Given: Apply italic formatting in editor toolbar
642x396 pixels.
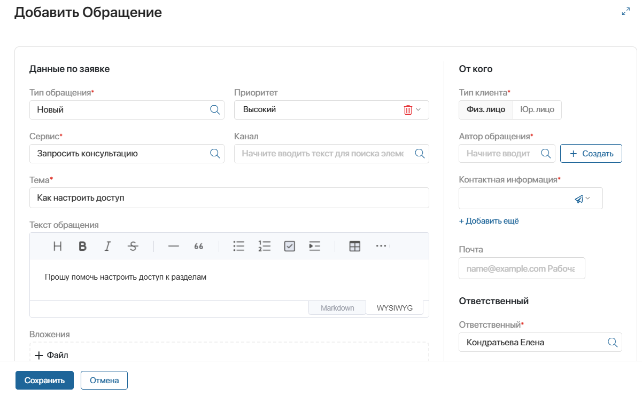Looking at the screenshot, I should [x=107, y=246].
